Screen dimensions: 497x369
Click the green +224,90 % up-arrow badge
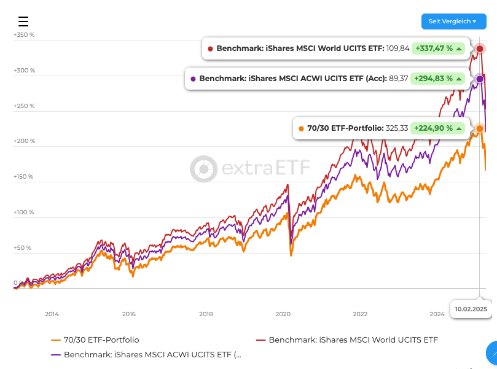tap(438, 128)
